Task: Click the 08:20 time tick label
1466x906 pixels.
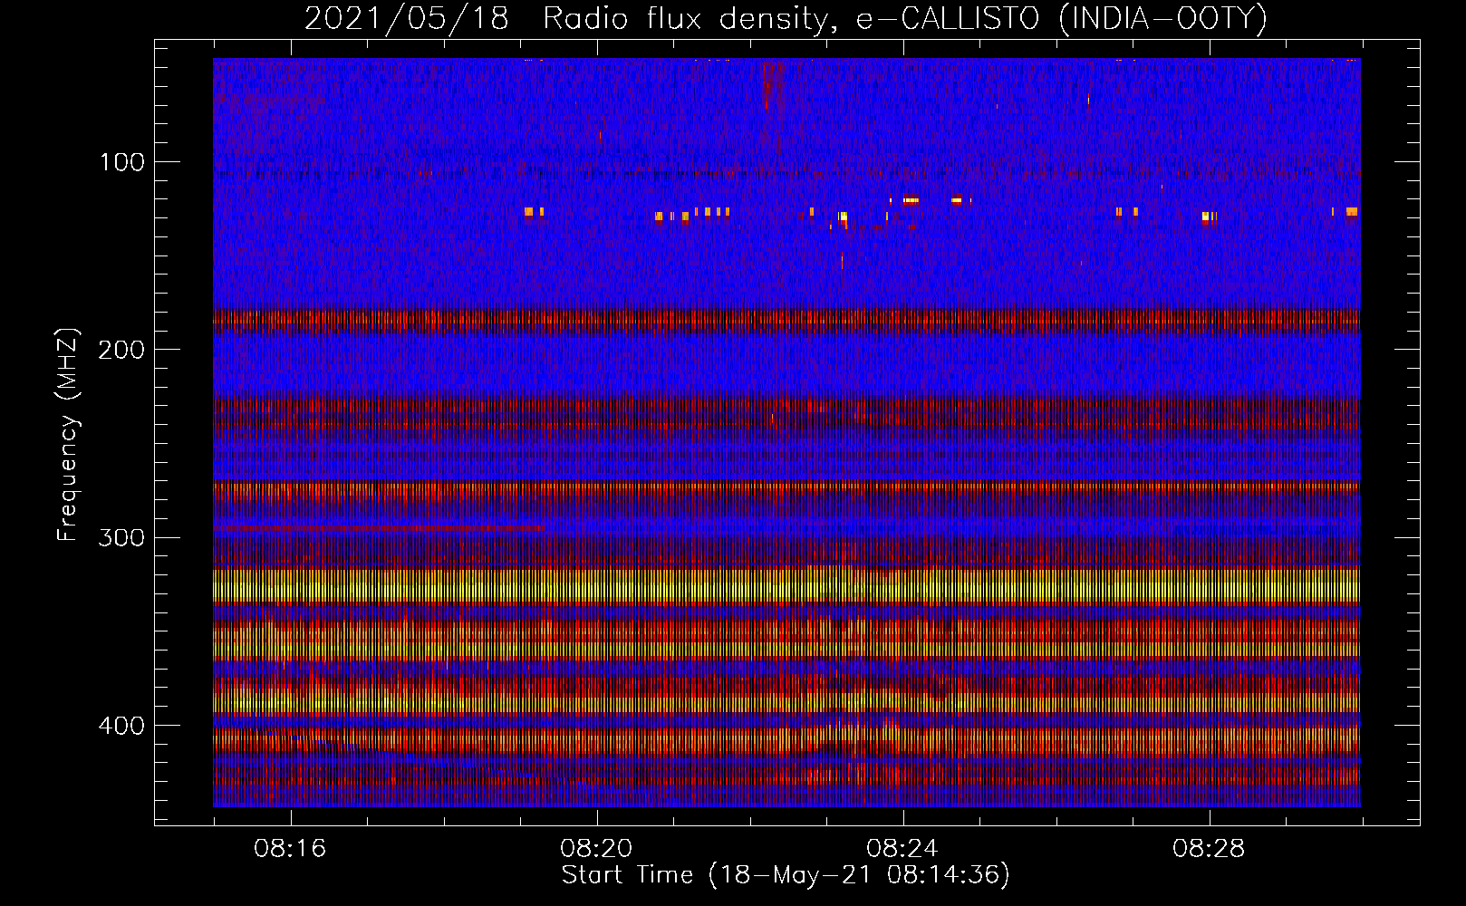Action: (596, 848)
